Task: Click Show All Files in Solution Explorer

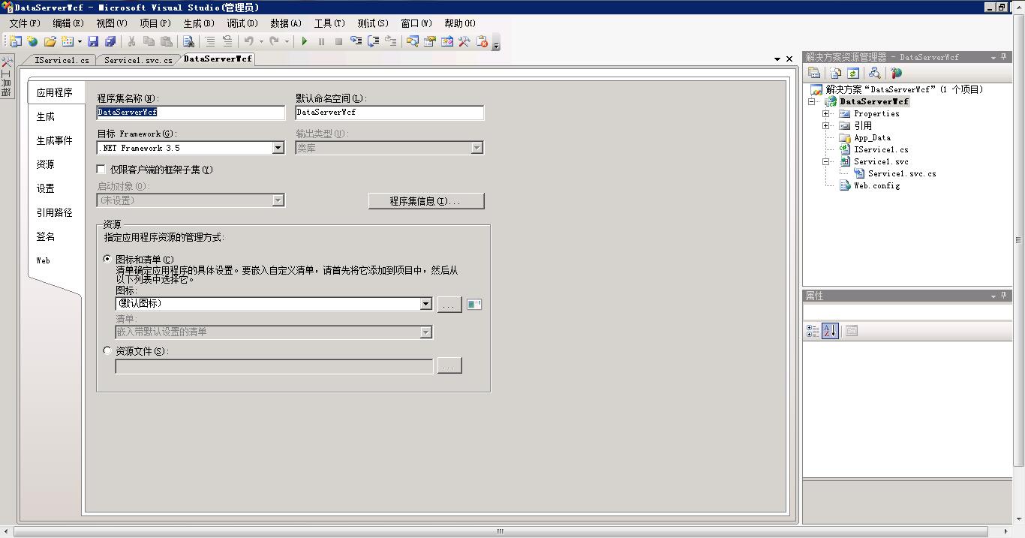Action: tap(835, 73)
